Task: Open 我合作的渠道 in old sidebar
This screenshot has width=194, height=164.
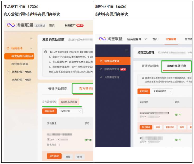Action: 20,64
